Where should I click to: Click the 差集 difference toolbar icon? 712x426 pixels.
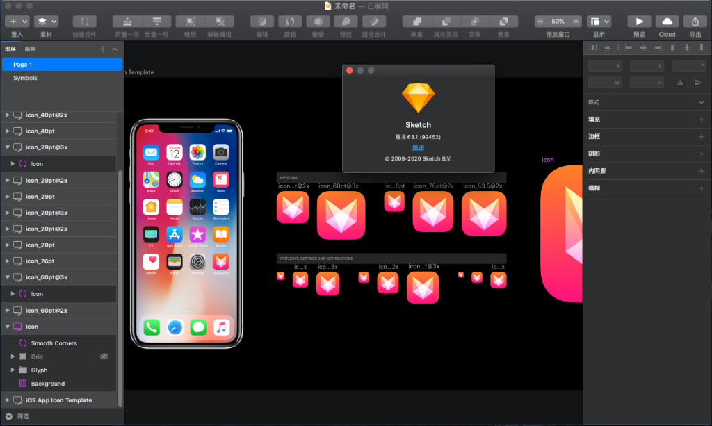[503, 22]
